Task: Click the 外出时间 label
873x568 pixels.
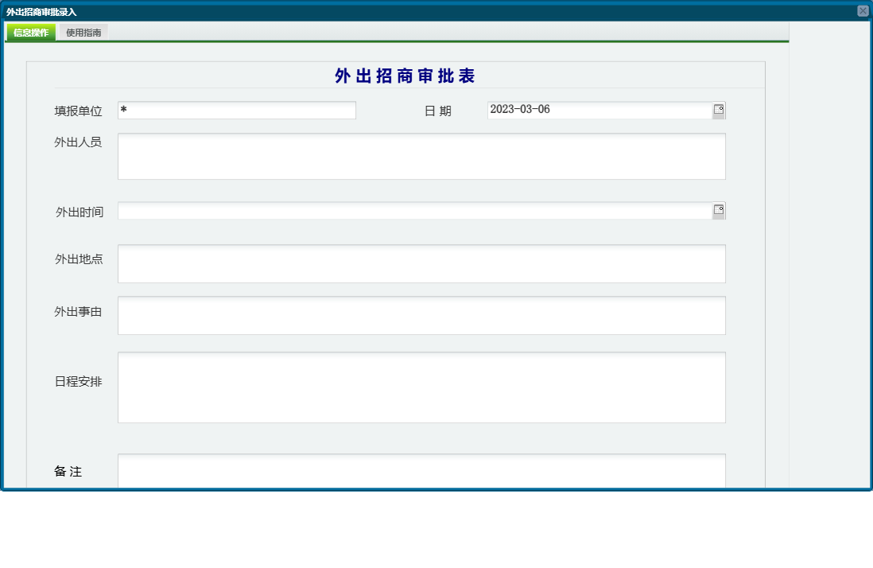Action: click(80, 212)
